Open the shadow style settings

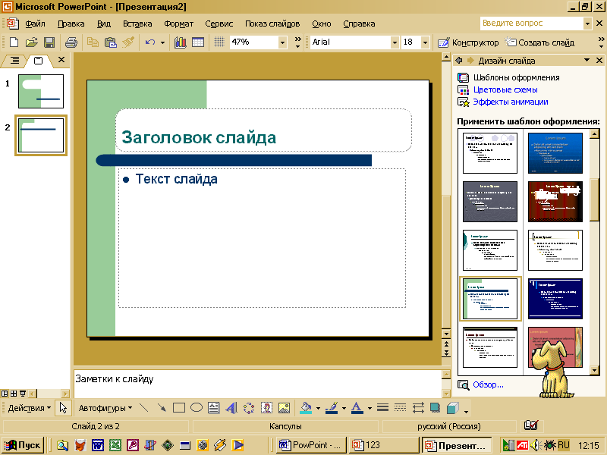435,408
